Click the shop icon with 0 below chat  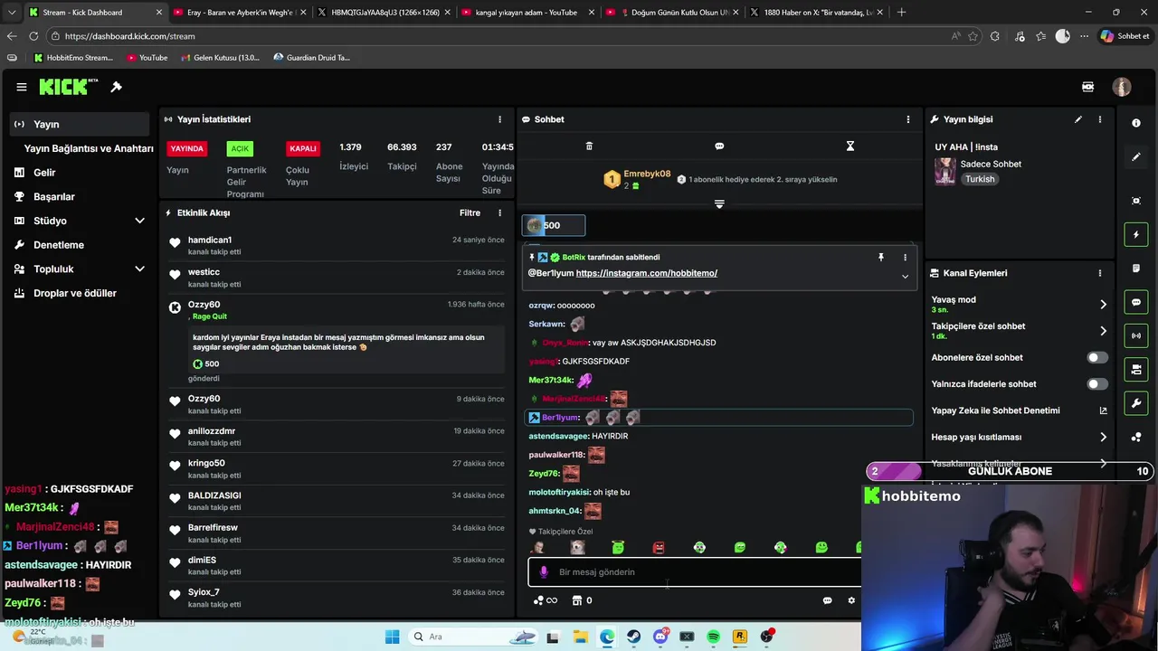pos(582,600)
